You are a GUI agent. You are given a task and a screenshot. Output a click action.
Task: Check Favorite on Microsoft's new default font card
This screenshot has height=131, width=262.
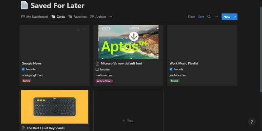click(97, 69)
